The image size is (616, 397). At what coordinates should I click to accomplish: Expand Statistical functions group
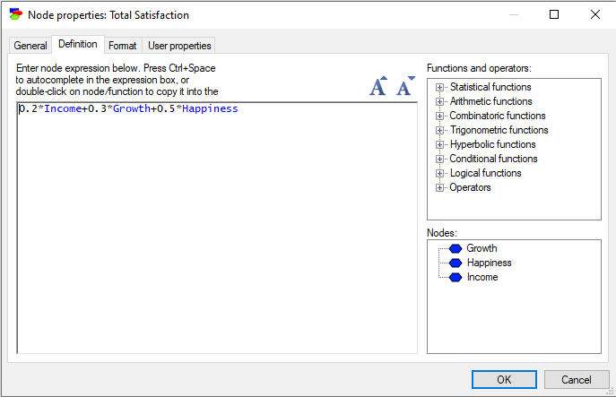(x=439, y=87)
